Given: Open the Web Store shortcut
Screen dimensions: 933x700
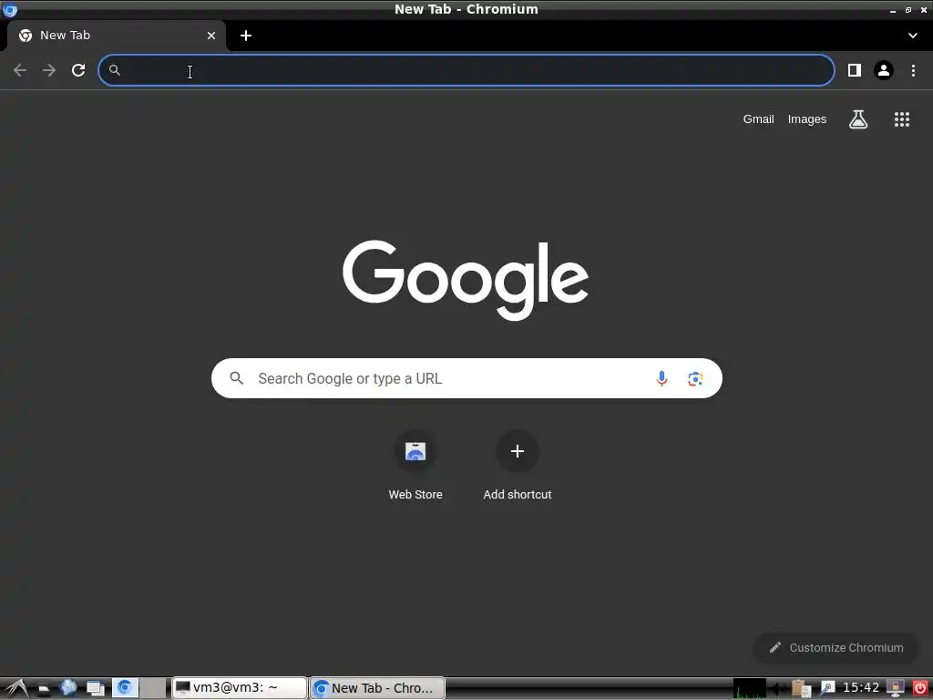Looking at the screenshot, I should pyautogui.click(x=415, y=466).
